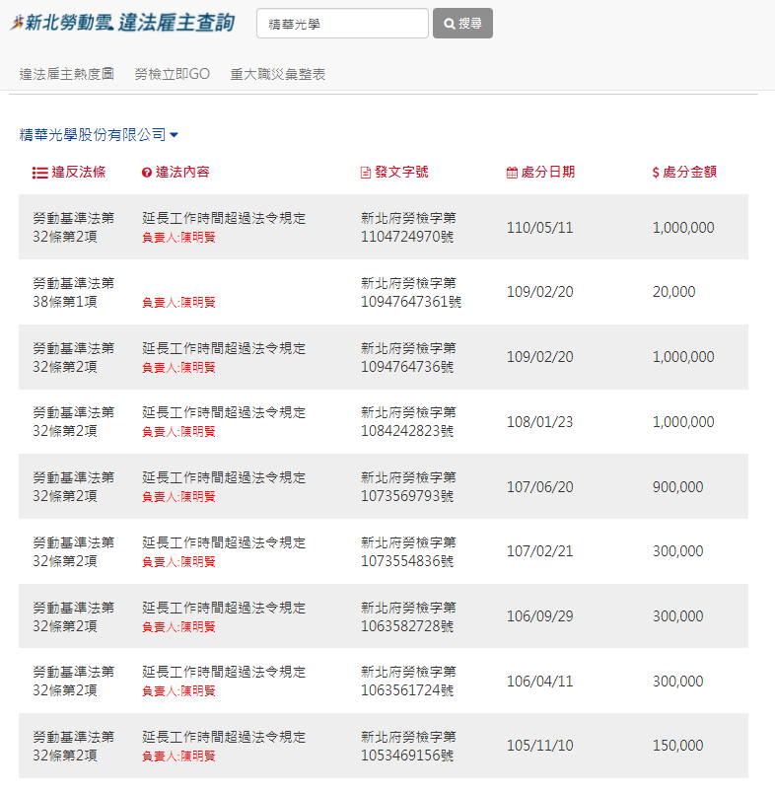Click the 精華光學股份有限公司 company link
Image resolution: width=775 pixels, height=792 pixels.
93,134
